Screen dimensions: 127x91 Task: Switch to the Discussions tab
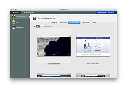click(63, 22)
